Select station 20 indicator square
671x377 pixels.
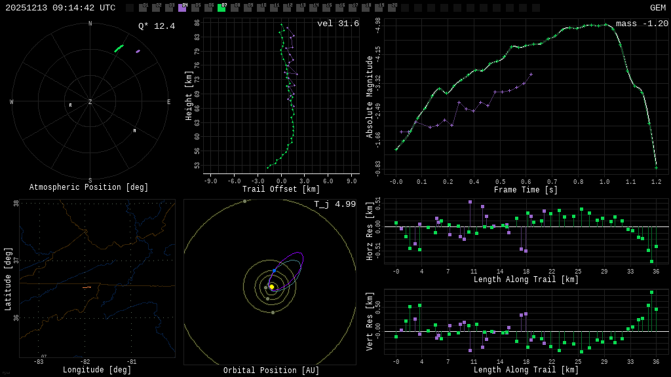tap(392, 8)
